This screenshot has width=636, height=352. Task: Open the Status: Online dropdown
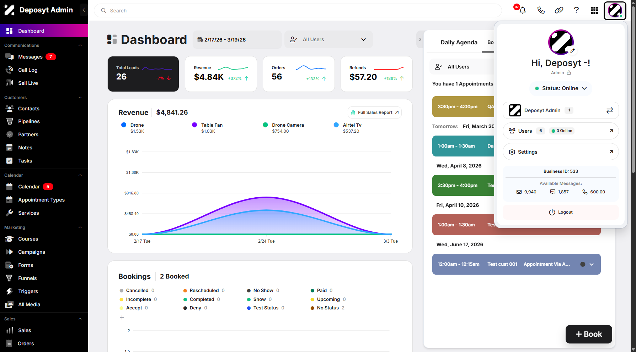pos(561,88)
